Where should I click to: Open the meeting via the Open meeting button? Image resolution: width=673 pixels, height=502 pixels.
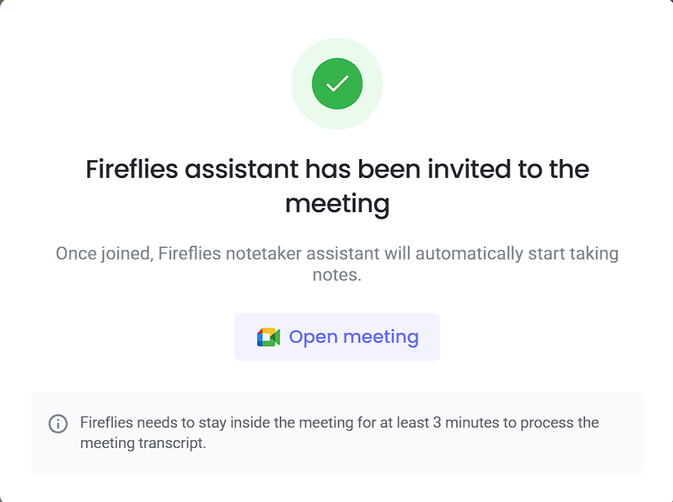pyautogui.click(x=337, y=336)
